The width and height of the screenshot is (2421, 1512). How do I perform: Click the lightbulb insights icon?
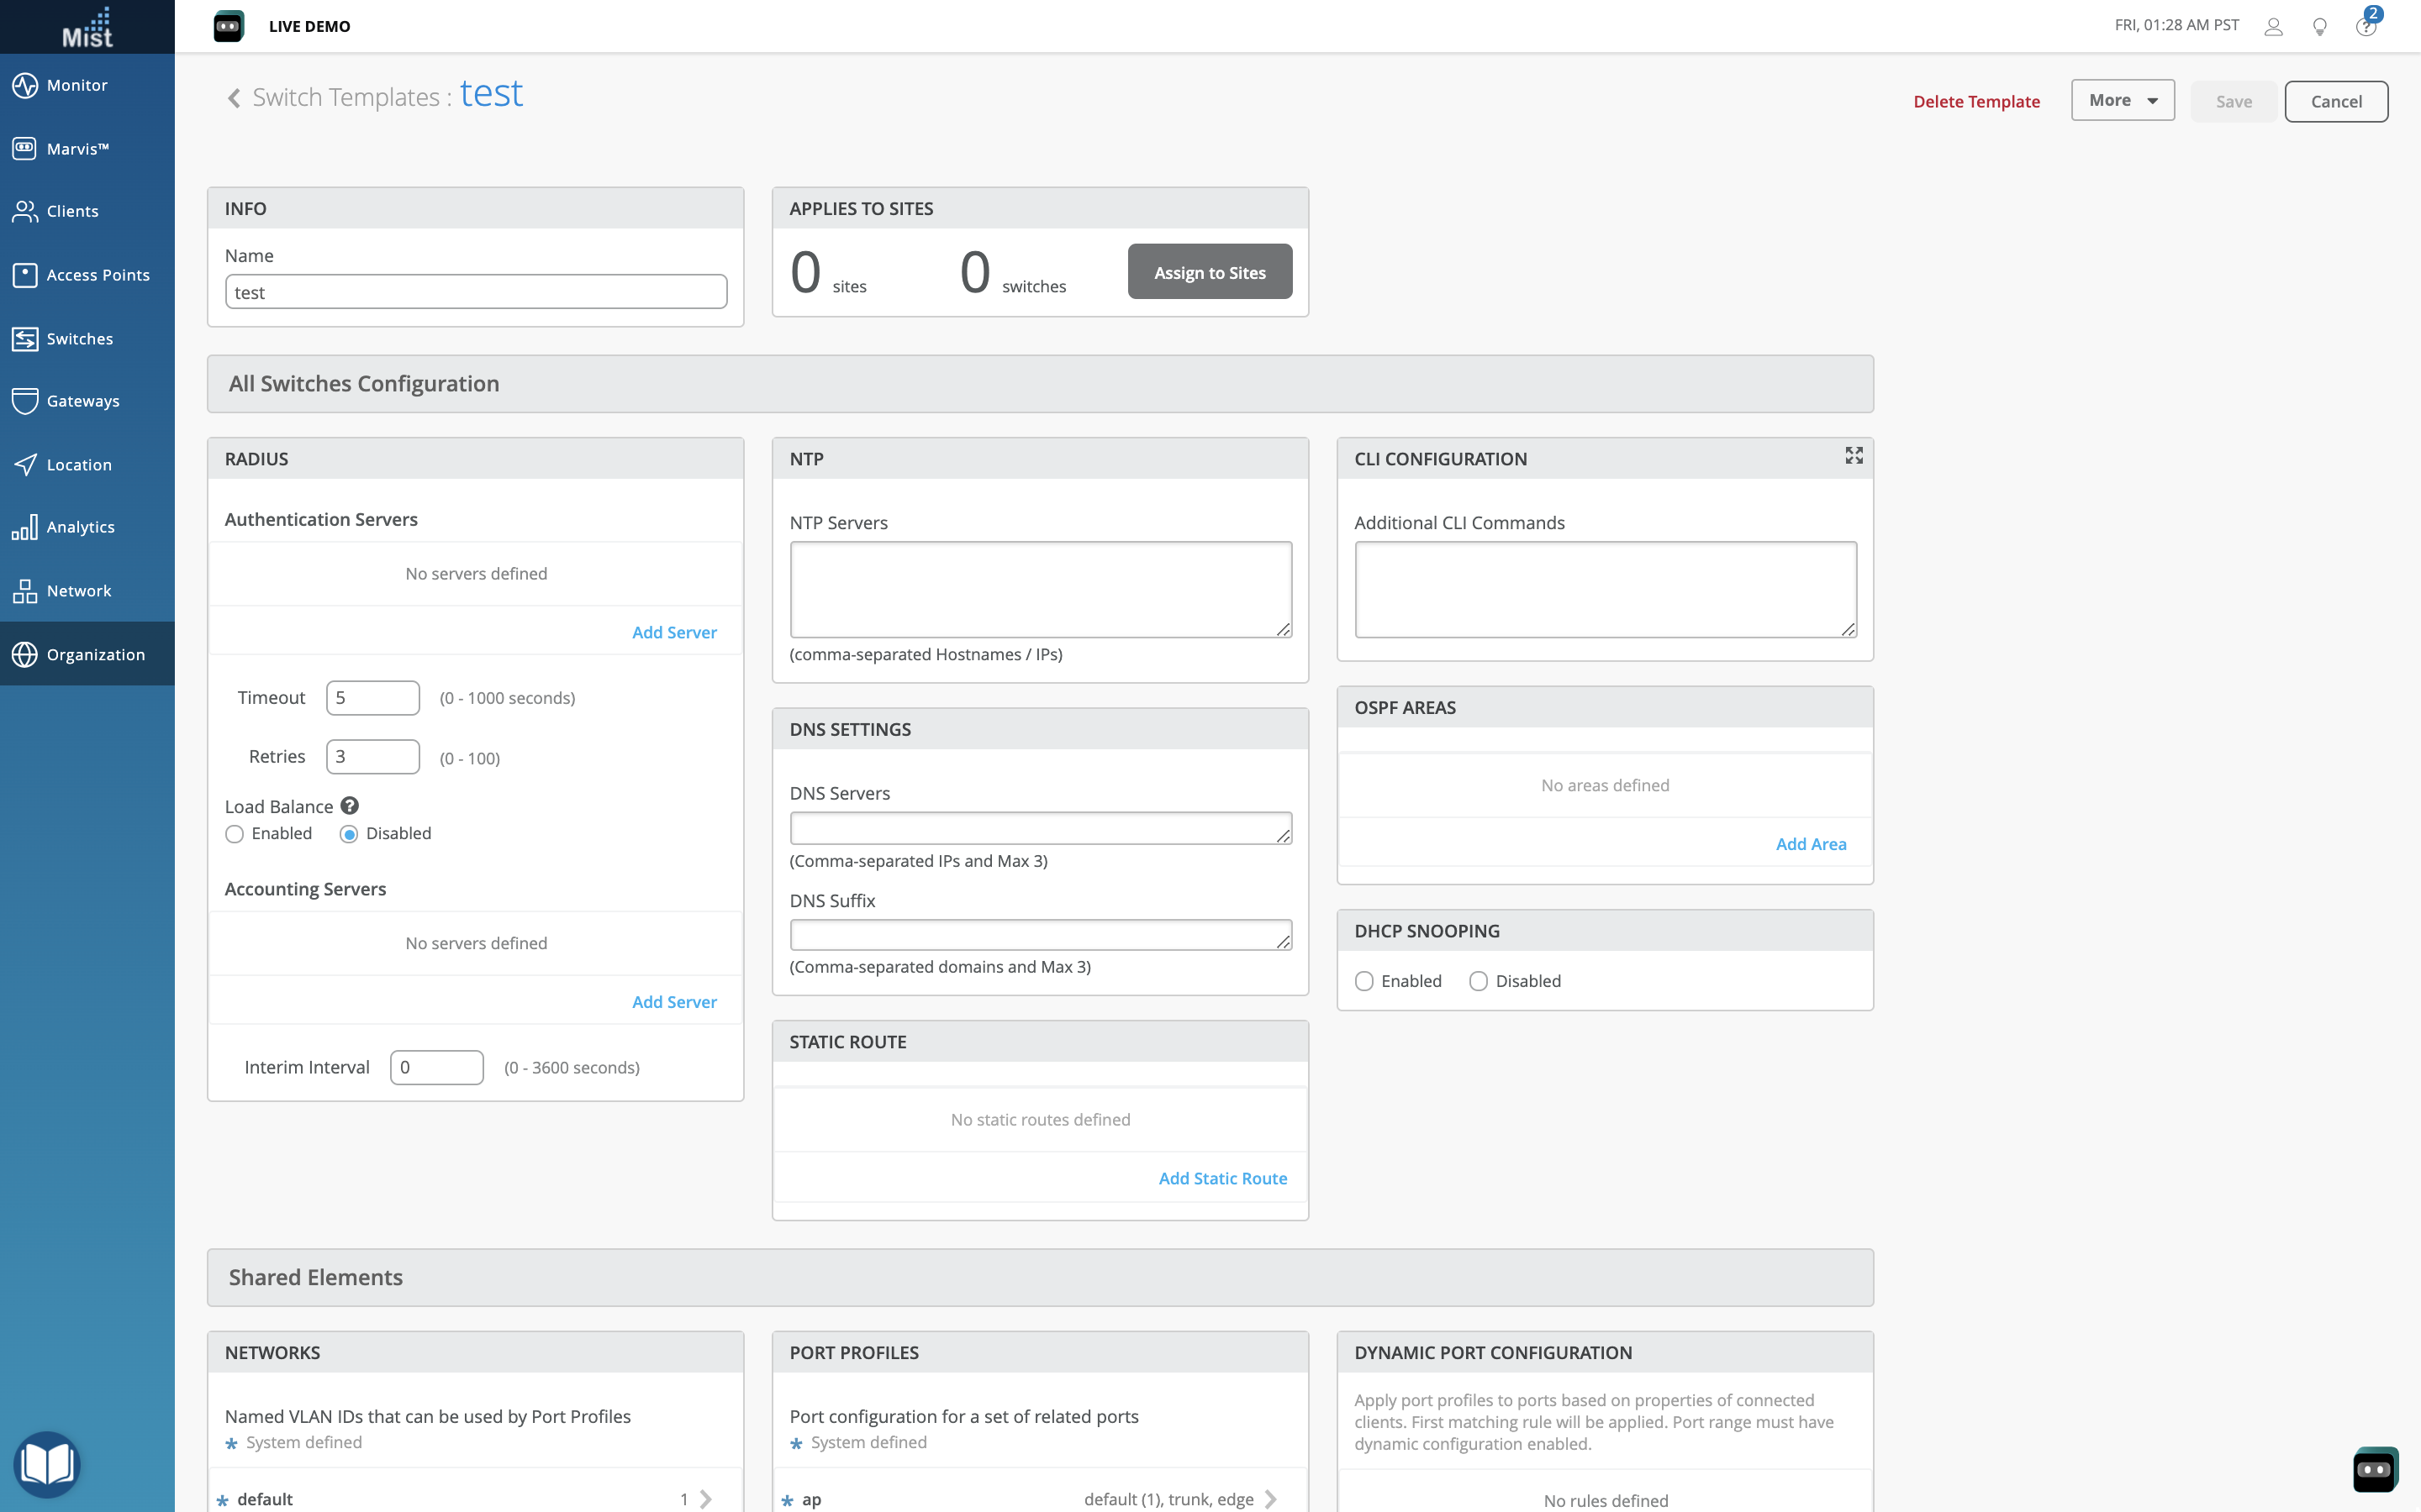pos(2319,27)
